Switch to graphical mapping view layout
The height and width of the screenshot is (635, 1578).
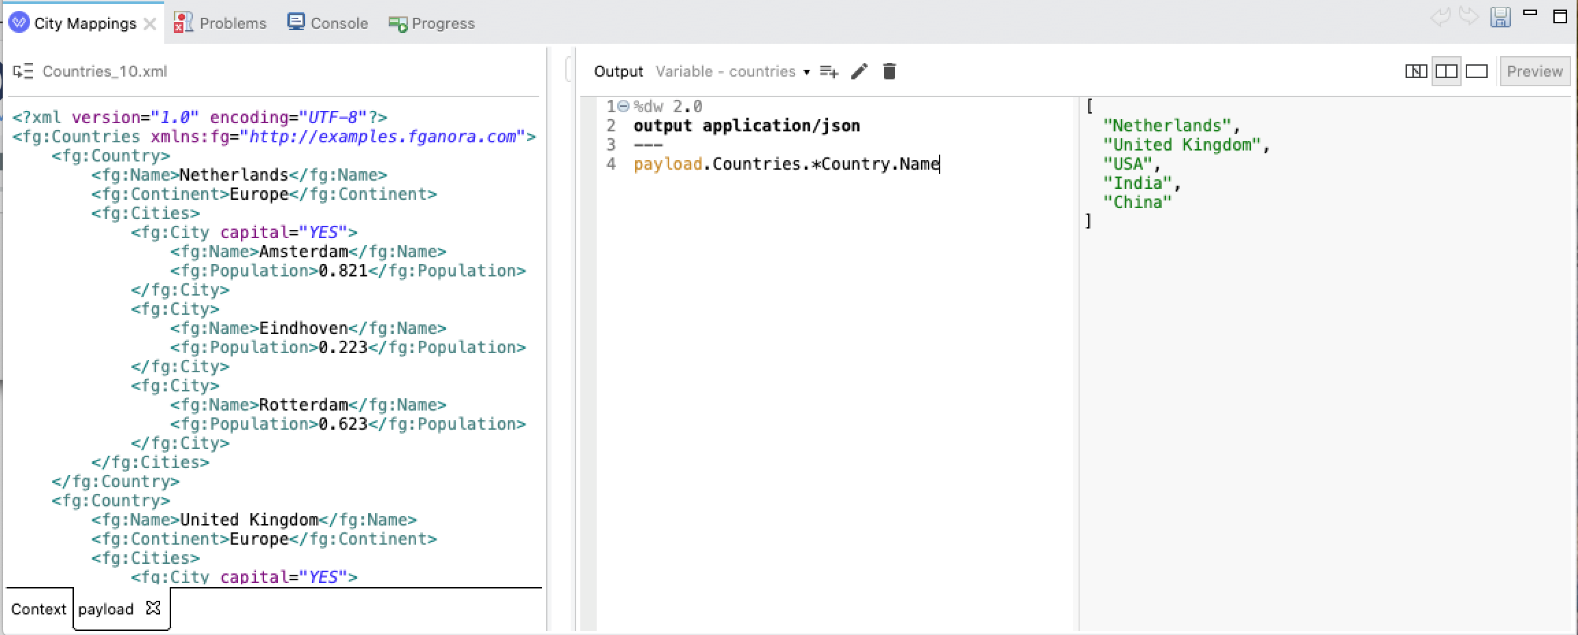(x=1415, y=71)
